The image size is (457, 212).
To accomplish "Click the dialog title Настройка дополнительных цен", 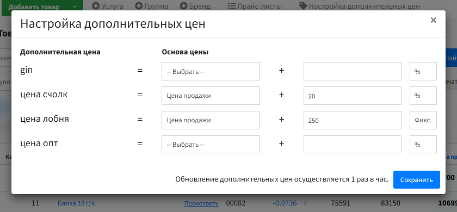I will [113, 24].
